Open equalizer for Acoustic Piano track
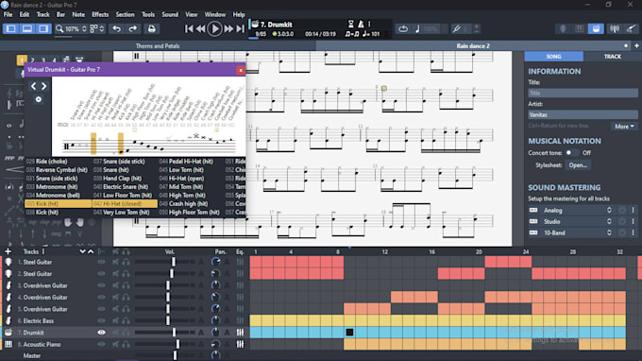642x361 pixels. point(240,344)
